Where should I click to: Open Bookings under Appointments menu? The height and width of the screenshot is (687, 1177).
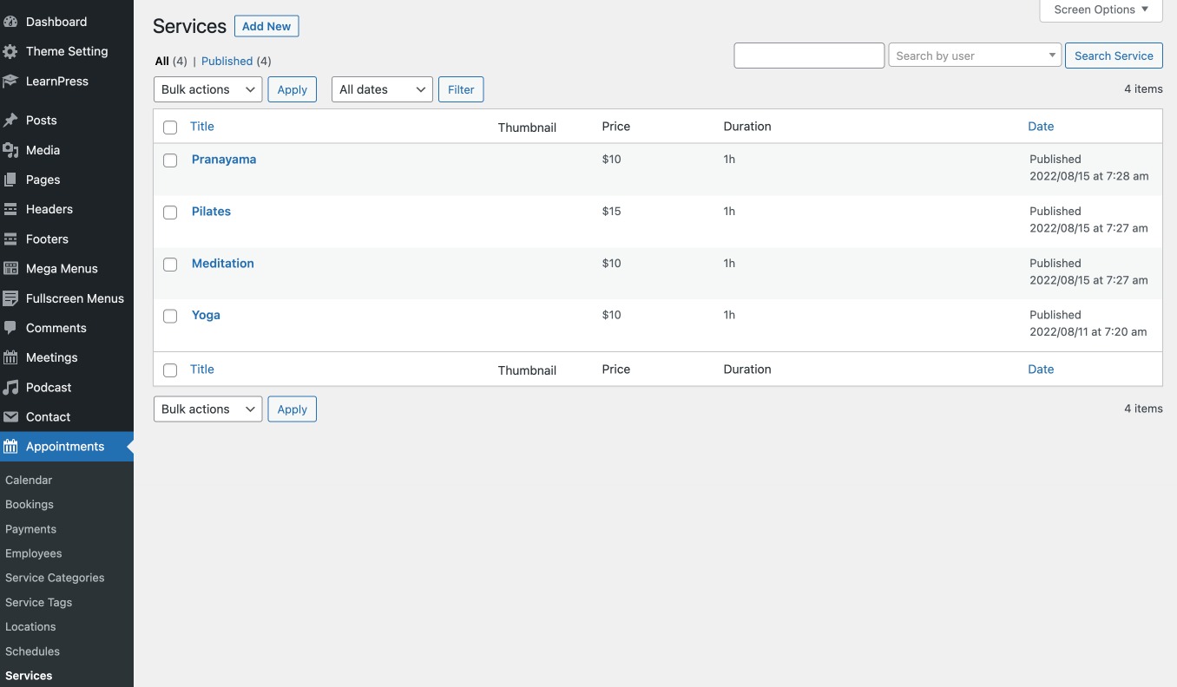[x=29, y=504]
